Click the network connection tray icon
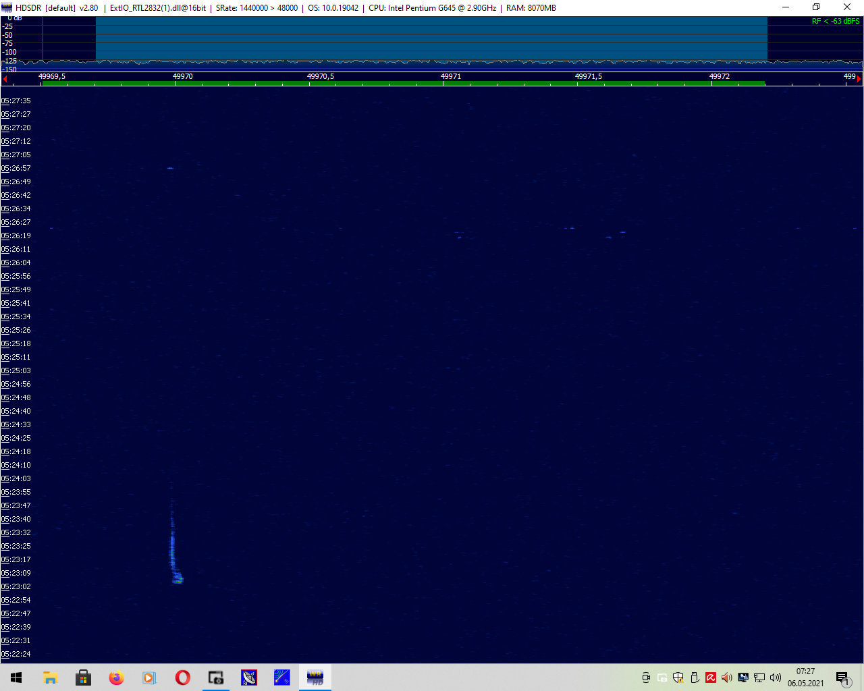Screen dimensions: 864x691 pyautogui.click(x=759, y=678)
